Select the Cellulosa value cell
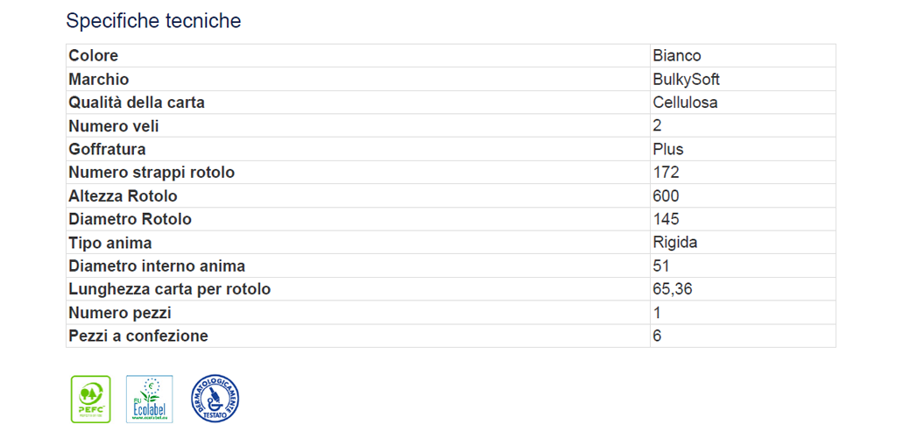 tap(685, 103)
